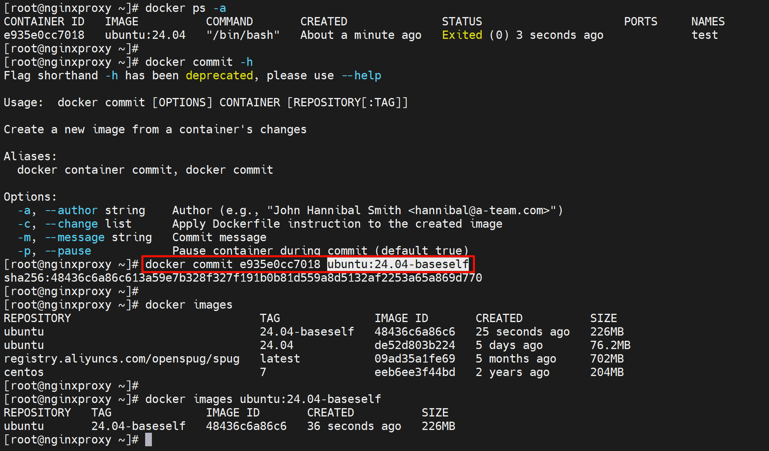Image resolution: width=769 pixels, height=451 pixels.
Task: Click the 702MB size value
Action: (x=606, y=359)
